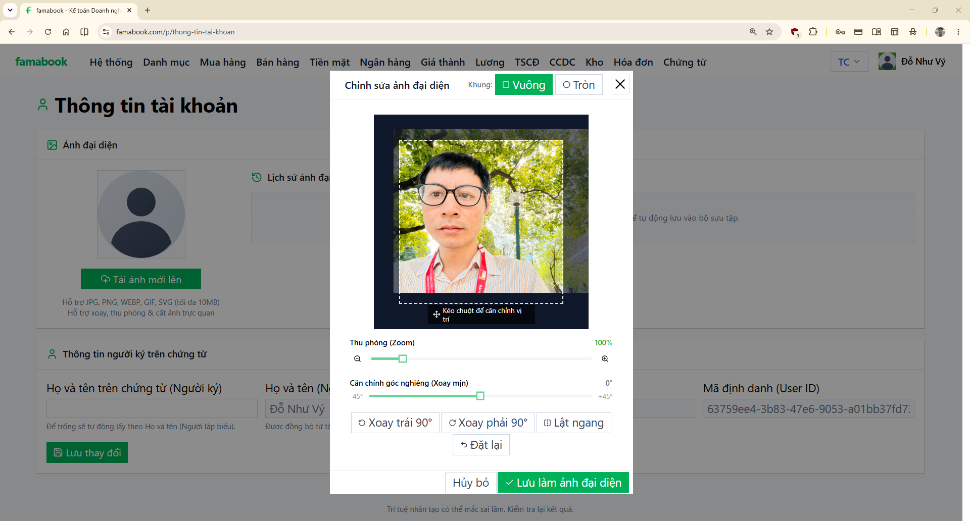Save with Lưu làm ảnh đại diện

click(563, 483)
